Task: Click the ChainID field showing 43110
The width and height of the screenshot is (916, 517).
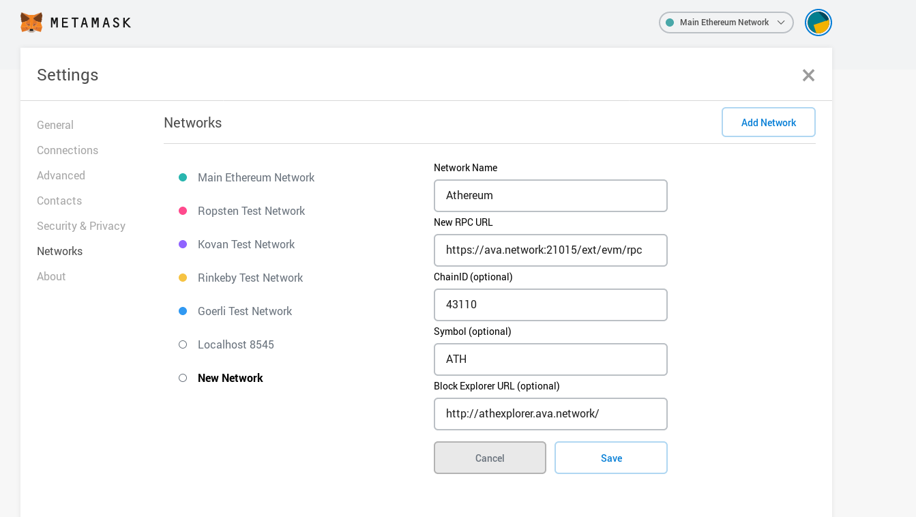Action: pos(550,305)
